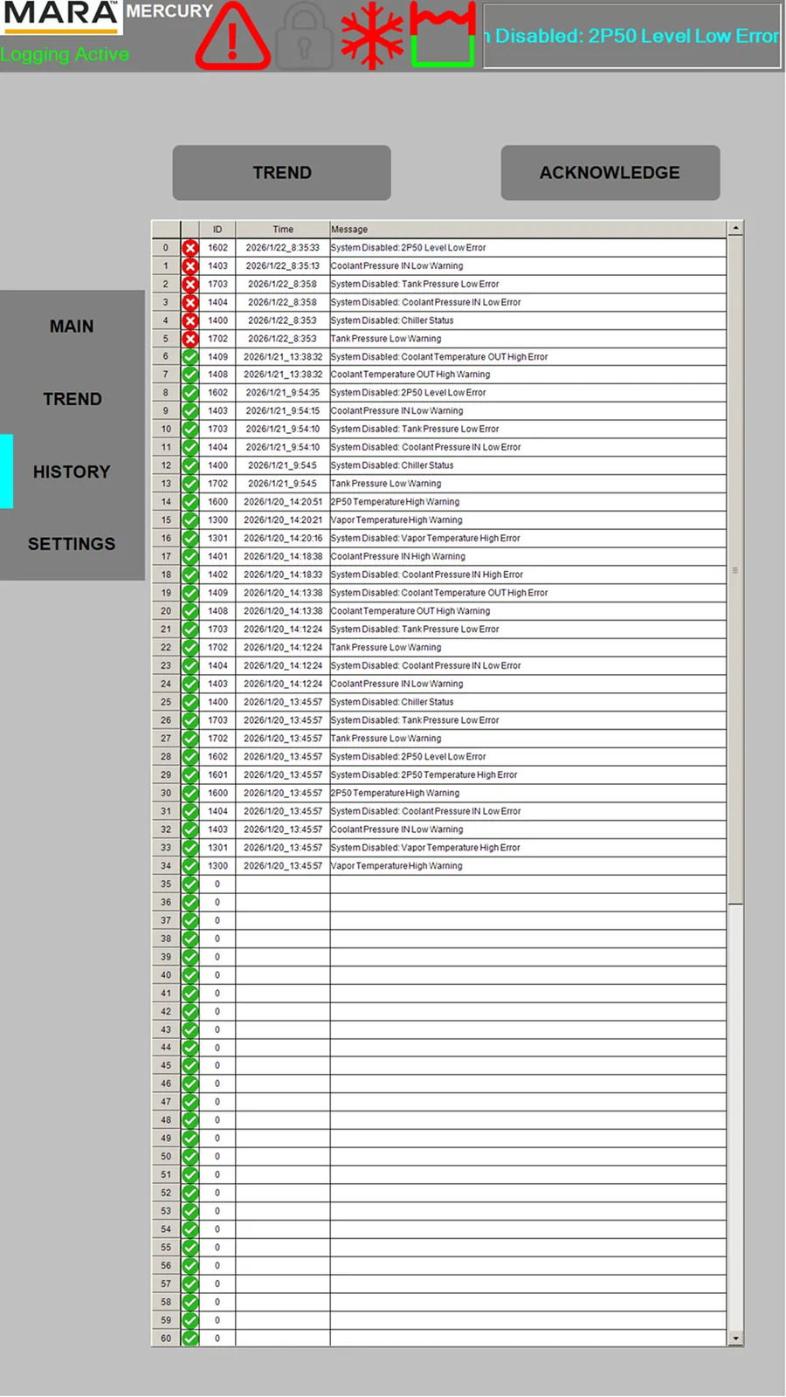Click green check icon in row 14

pyautogui.click(x=190, y=502)
